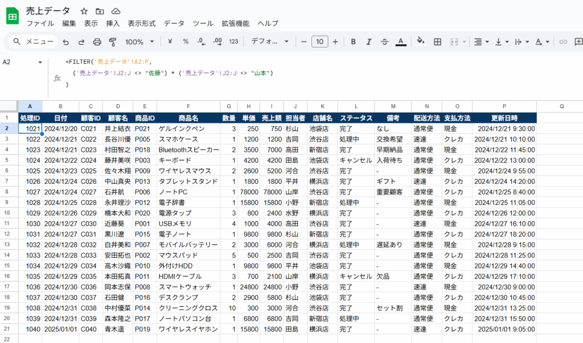
Task: Toggle strikethrough formatting
Action: [384, 42]
